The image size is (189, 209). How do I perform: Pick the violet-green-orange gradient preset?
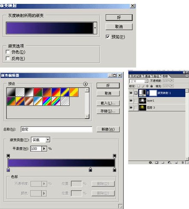click(x=11, y=101)
